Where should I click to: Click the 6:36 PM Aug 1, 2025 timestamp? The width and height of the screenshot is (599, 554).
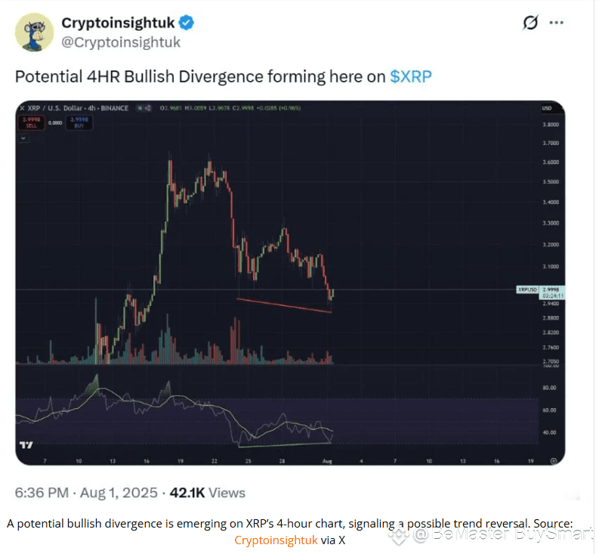click(86, 493)
